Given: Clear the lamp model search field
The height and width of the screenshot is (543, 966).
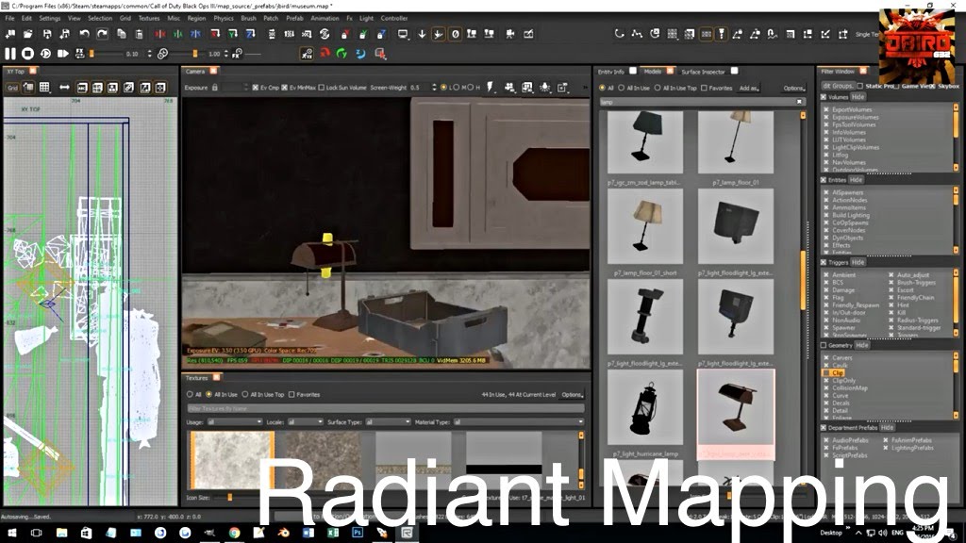Looking at the screenshot, I should 799,102.
